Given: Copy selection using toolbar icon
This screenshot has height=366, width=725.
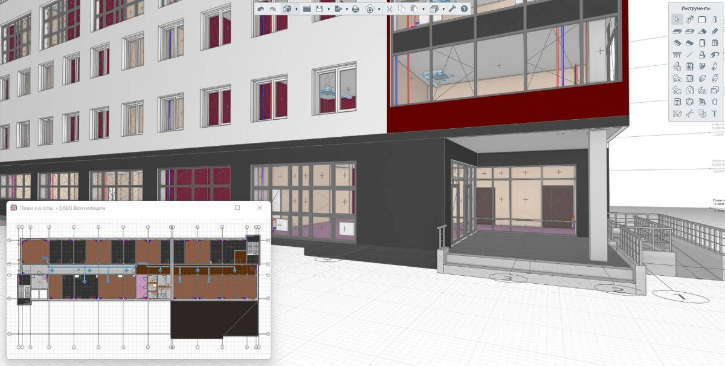Looking at the screenshot, I should 402,9.
